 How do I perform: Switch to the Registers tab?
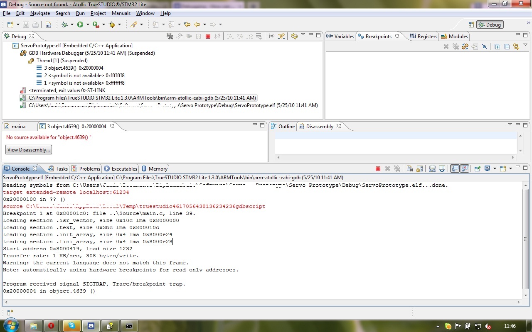[423, 36]
